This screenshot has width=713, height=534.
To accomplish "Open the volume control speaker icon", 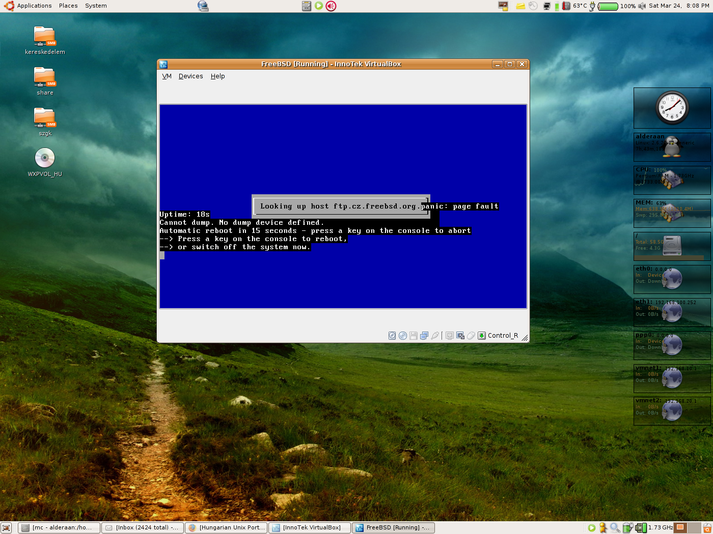I will click(x=642, y=6).
